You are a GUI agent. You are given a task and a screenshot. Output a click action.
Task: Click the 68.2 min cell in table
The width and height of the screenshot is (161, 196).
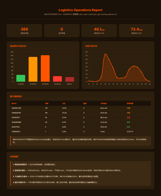pyautogui.click(x=104, y=117)
